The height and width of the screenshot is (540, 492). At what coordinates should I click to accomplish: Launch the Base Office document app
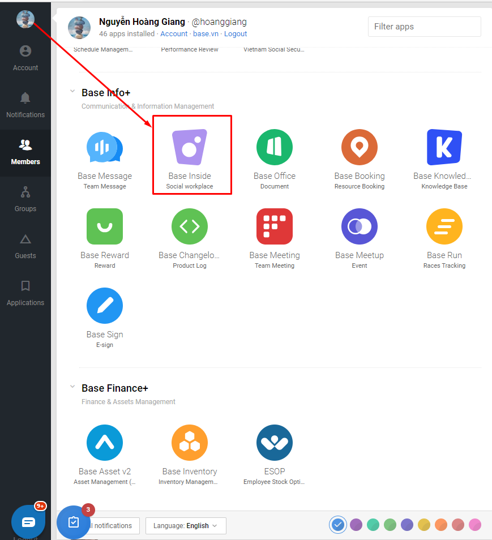pos(275,160)
